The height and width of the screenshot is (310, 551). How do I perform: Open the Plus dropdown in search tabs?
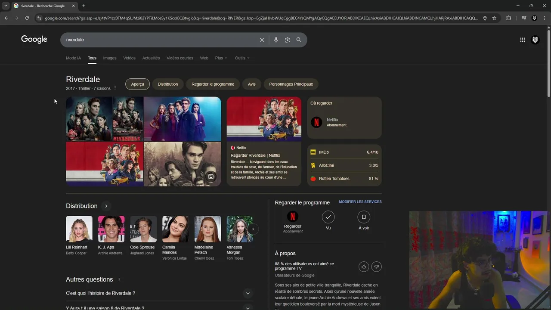coord(221,58)
